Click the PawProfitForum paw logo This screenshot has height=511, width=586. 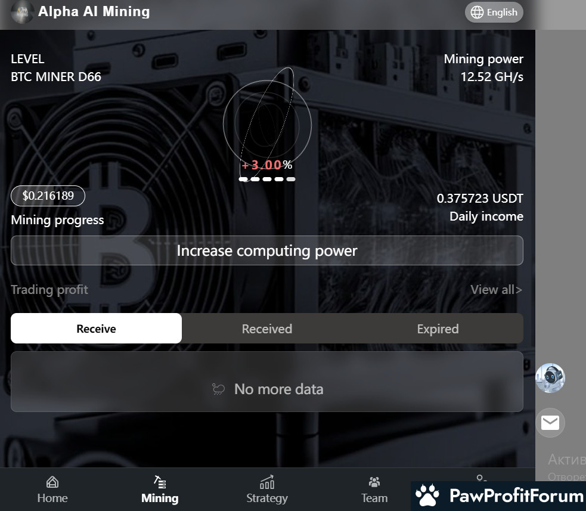427,495
